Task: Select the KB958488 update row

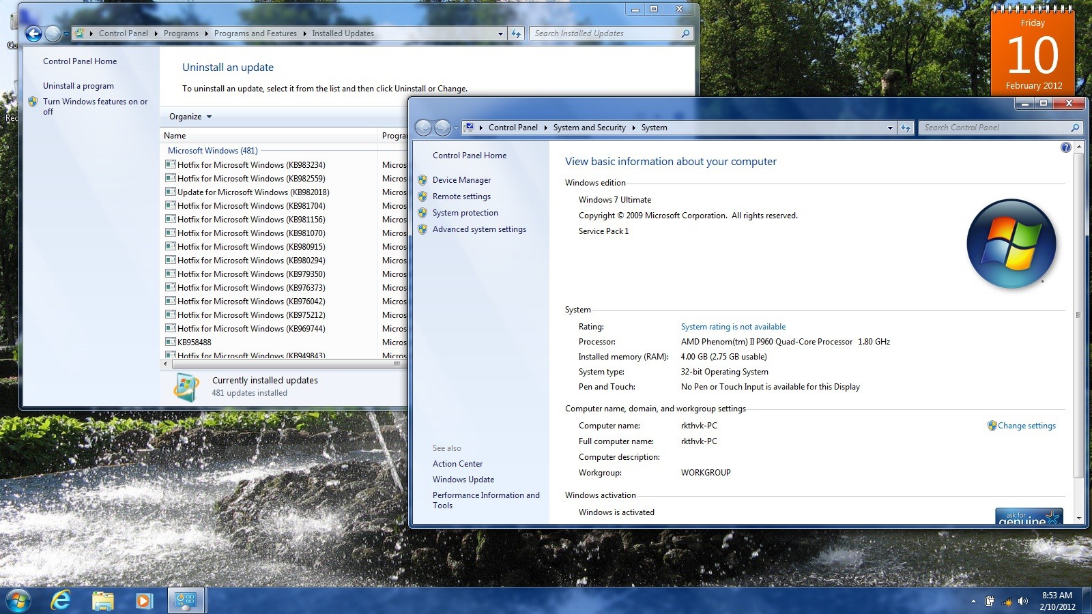Action: click(x=194, y=342)
